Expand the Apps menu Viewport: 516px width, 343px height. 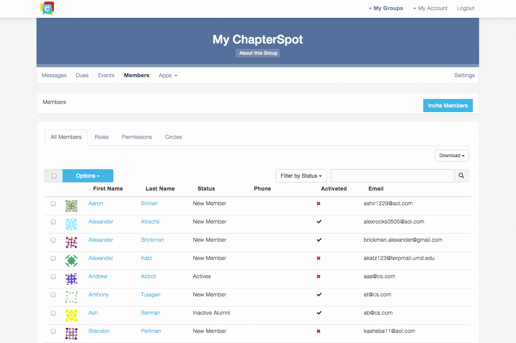coord(168,75)
